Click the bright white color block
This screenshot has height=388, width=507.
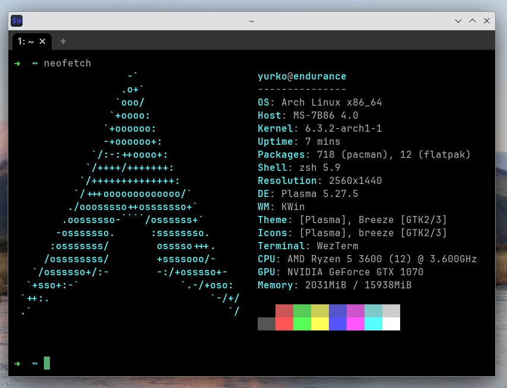click(x=391, y=324)
